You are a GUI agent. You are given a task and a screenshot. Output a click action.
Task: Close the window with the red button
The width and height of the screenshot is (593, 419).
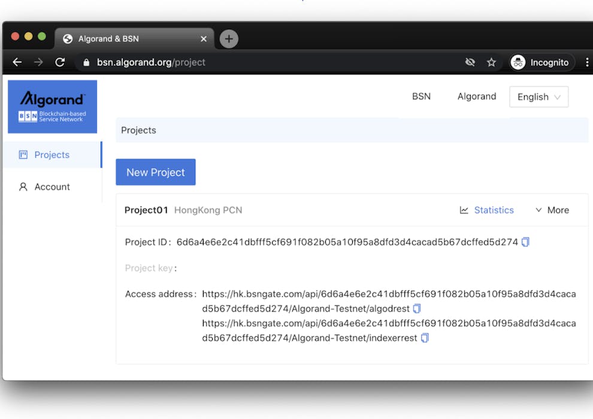pyautogui.click(x=15, y=37)
